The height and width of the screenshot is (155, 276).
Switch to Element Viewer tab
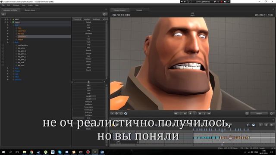pyautogui.click(x=30, y=10)
